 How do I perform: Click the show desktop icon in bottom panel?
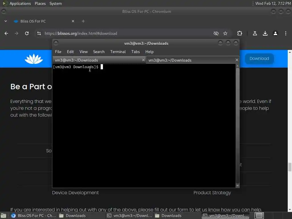(x=3, y=216)
